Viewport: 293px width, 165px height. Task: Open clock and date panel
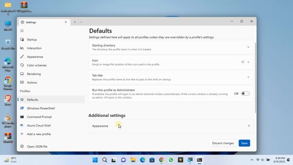pos(279,160)
